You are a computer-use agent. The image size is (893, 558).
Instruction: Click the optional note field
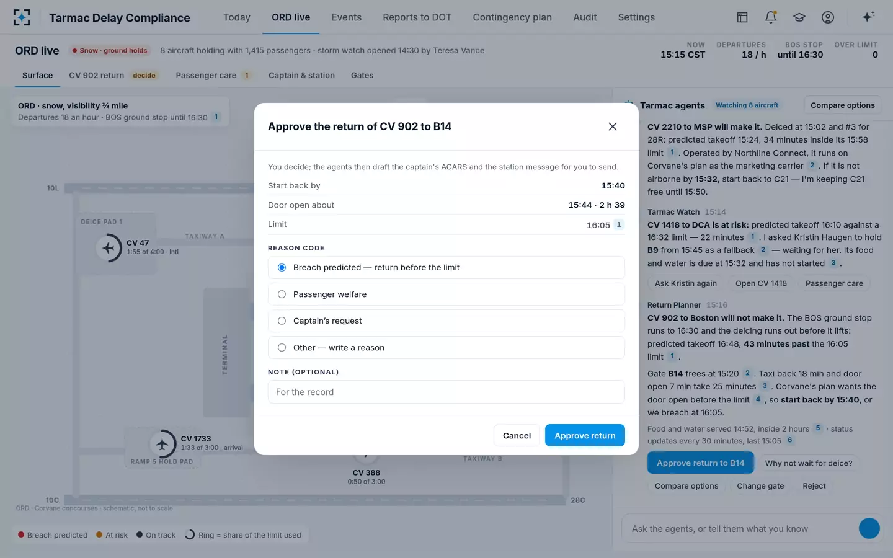[x=446, y=392]
